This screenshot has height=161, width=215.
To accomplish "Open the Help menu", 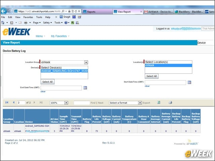I will click(48, 17).
